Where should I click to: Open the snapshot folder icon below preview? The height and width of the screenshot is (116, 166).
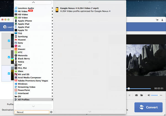[142, 95]
